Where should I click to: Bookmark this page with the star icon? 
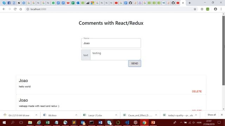pos(195,9)
